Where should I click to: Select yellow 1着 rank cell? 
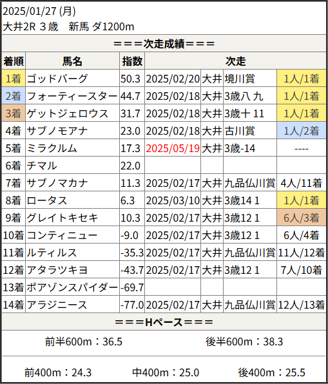coord(14,79)
